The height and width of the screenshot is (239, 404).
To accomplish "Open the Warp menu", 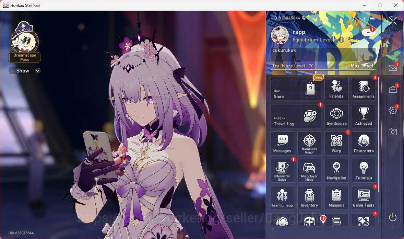I will [x=336, y=144].
